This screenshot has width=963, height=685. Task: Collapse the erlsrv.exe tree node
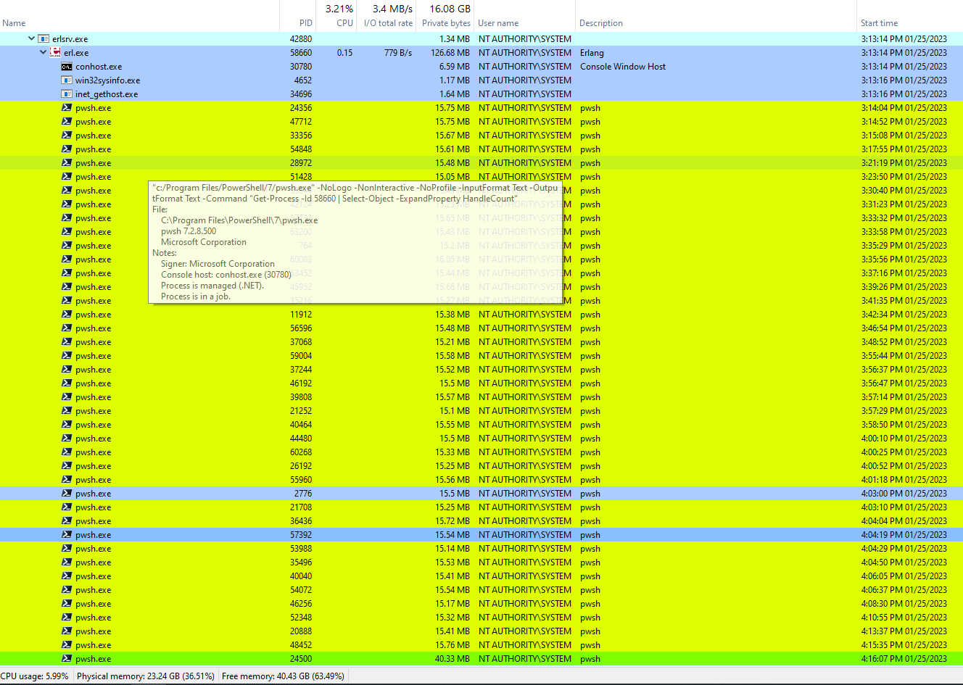pyautogui.click(x=30, y=38)
